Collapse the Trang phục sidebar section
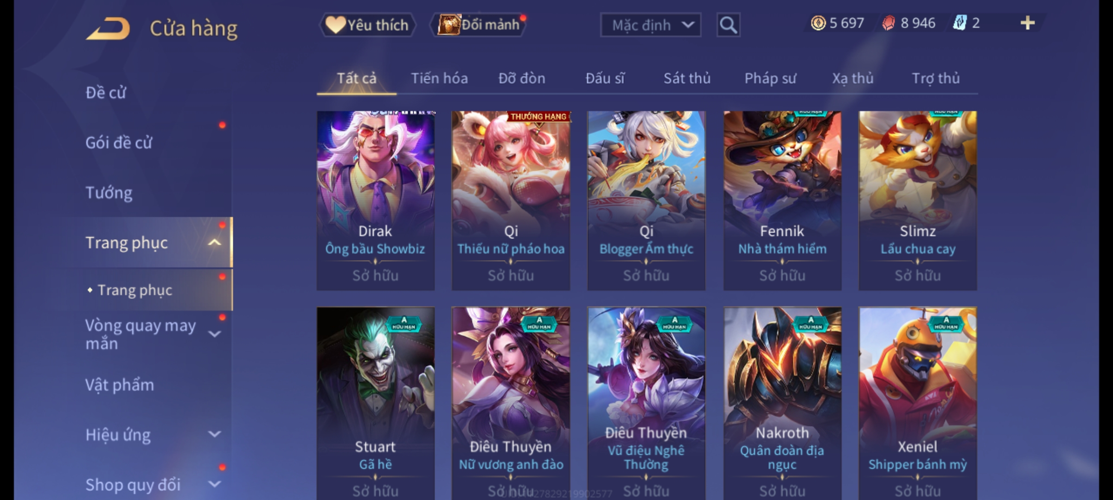The image size is (1113, 500). tap(214, 243)
